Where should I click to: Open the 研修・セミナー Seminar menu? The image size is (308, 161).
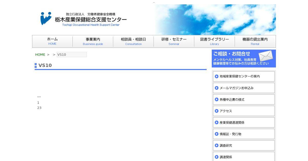point(174,41)
